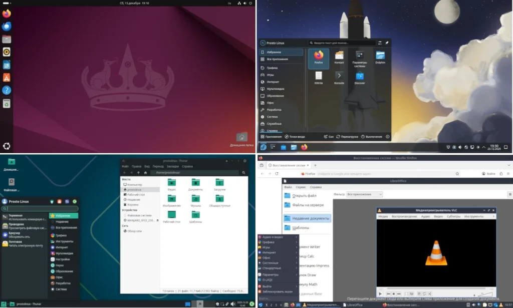Viewport: 513px width, 308px height.
Task: Focus the KDE launcher search box
Action: [342, 43]
